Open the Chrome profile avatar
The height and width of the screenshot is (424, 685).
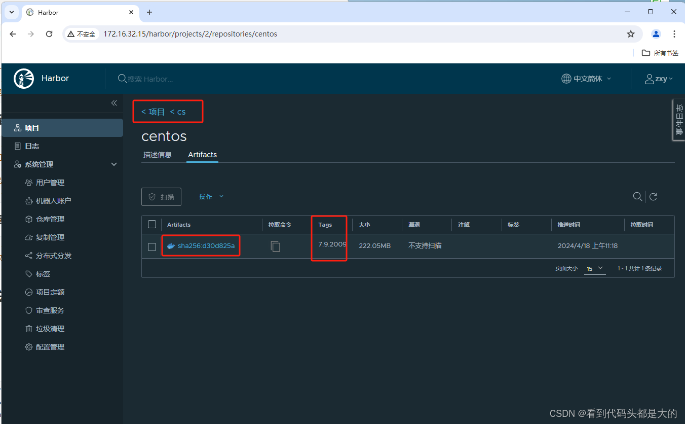656,34
